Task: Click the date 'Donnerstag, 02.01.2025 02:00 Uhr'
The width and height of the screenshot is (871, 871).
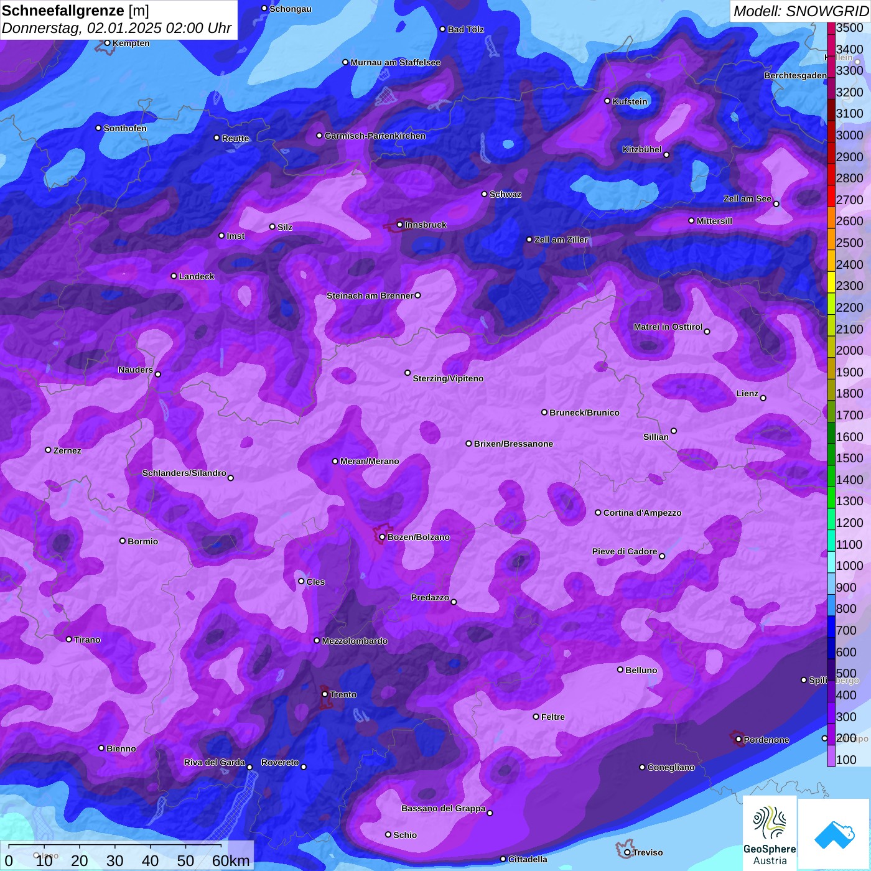Action: [117, 28]
